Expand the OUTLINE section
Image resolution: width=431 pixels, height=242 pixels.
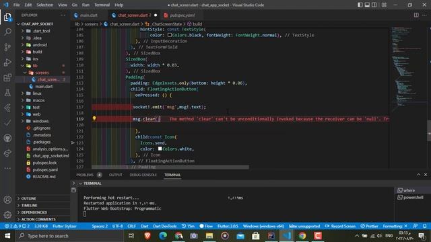pyautogui.click(x=28, y=198)
